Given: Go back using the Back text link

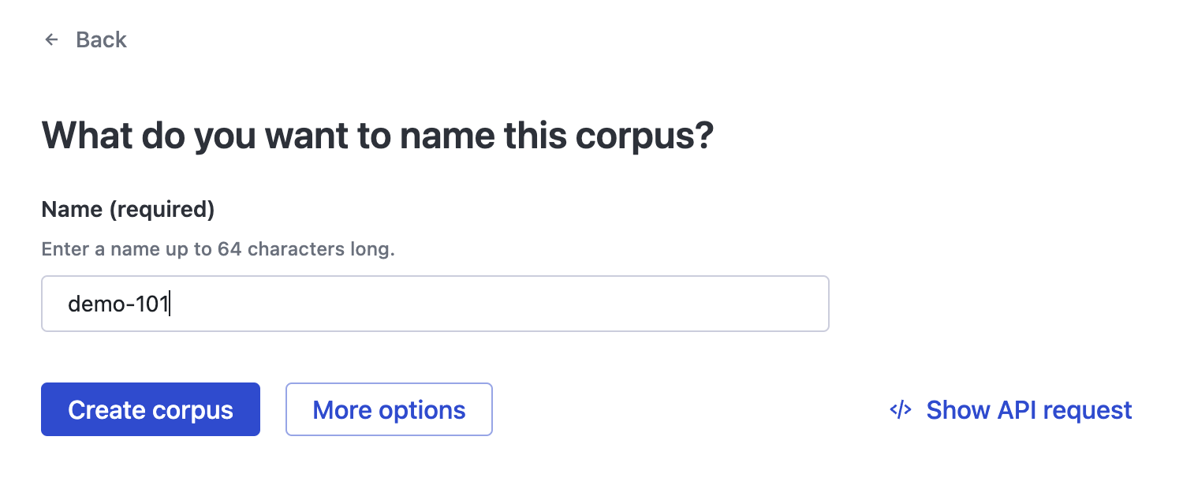Looking at the screenshot, I should pyautogui.click(x=101, y=39).
